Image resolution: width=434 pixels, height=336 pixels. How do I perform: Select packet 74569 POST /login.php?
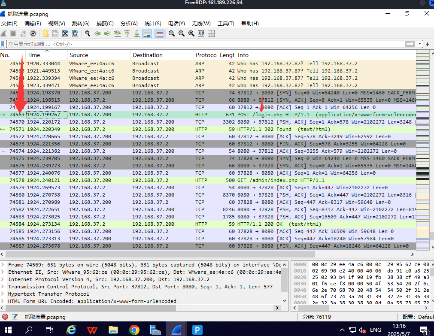208,115
